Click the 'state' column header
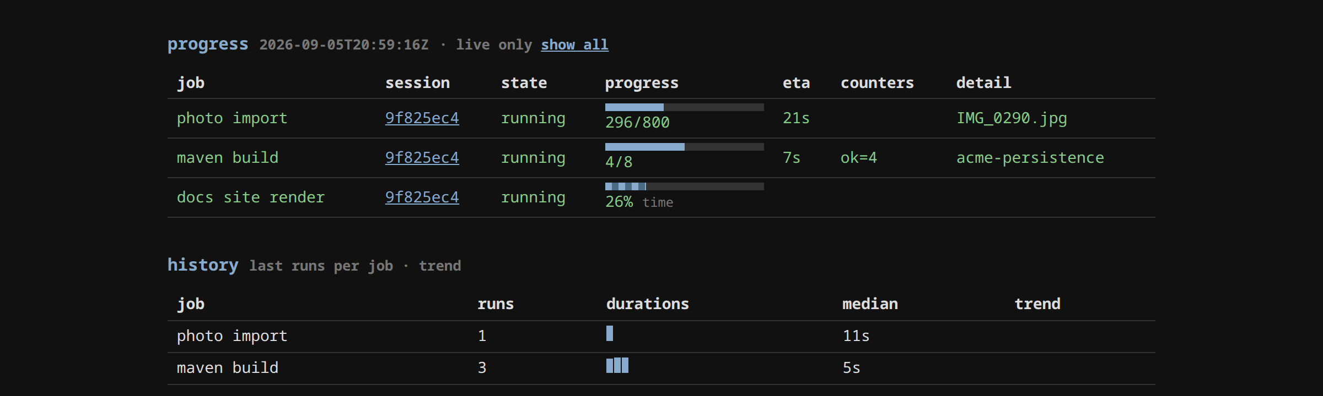 [524, 83]
